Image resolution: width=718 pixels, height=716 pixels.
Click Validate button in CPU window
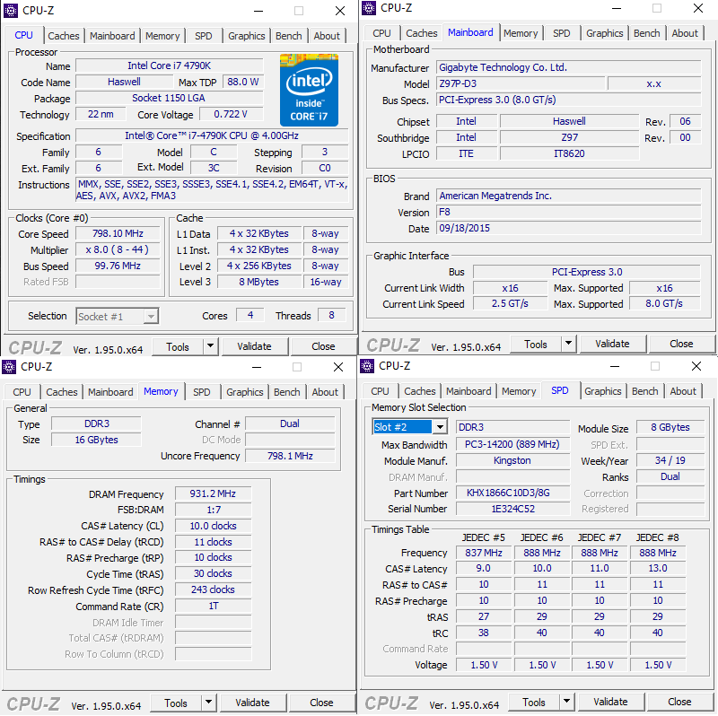(254, 346)
